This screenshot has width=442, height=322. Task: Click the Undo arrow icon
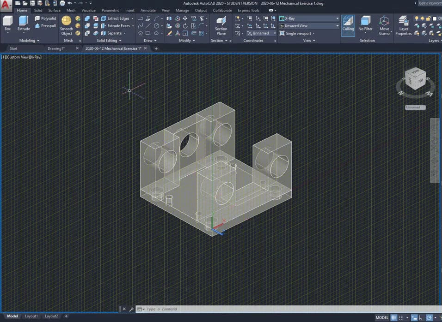point(70,3)
